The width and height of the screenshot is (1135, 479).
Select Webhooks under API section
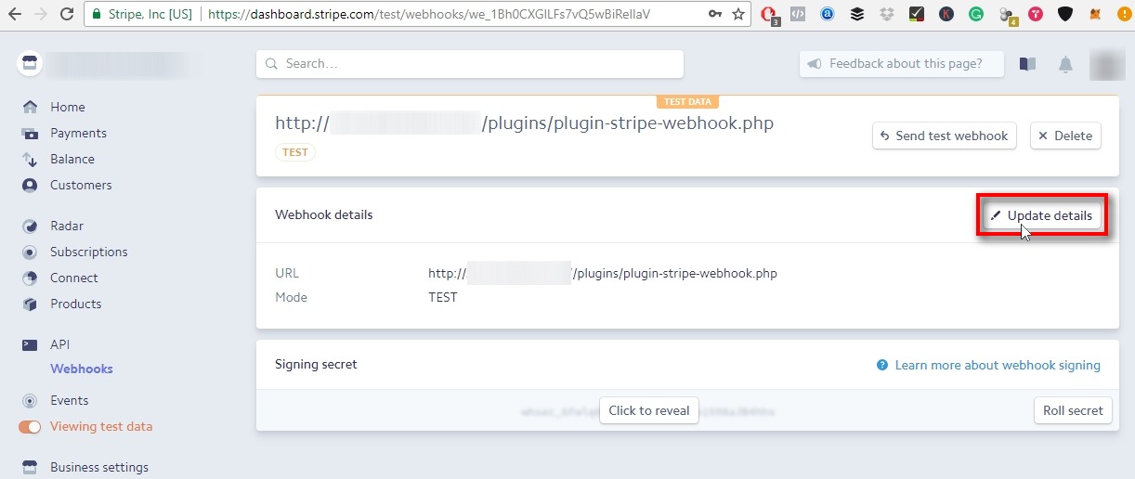click(82, 369)
